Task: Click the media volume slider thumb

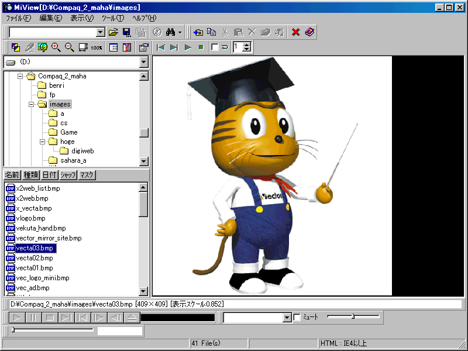Action: pos(353,316)
